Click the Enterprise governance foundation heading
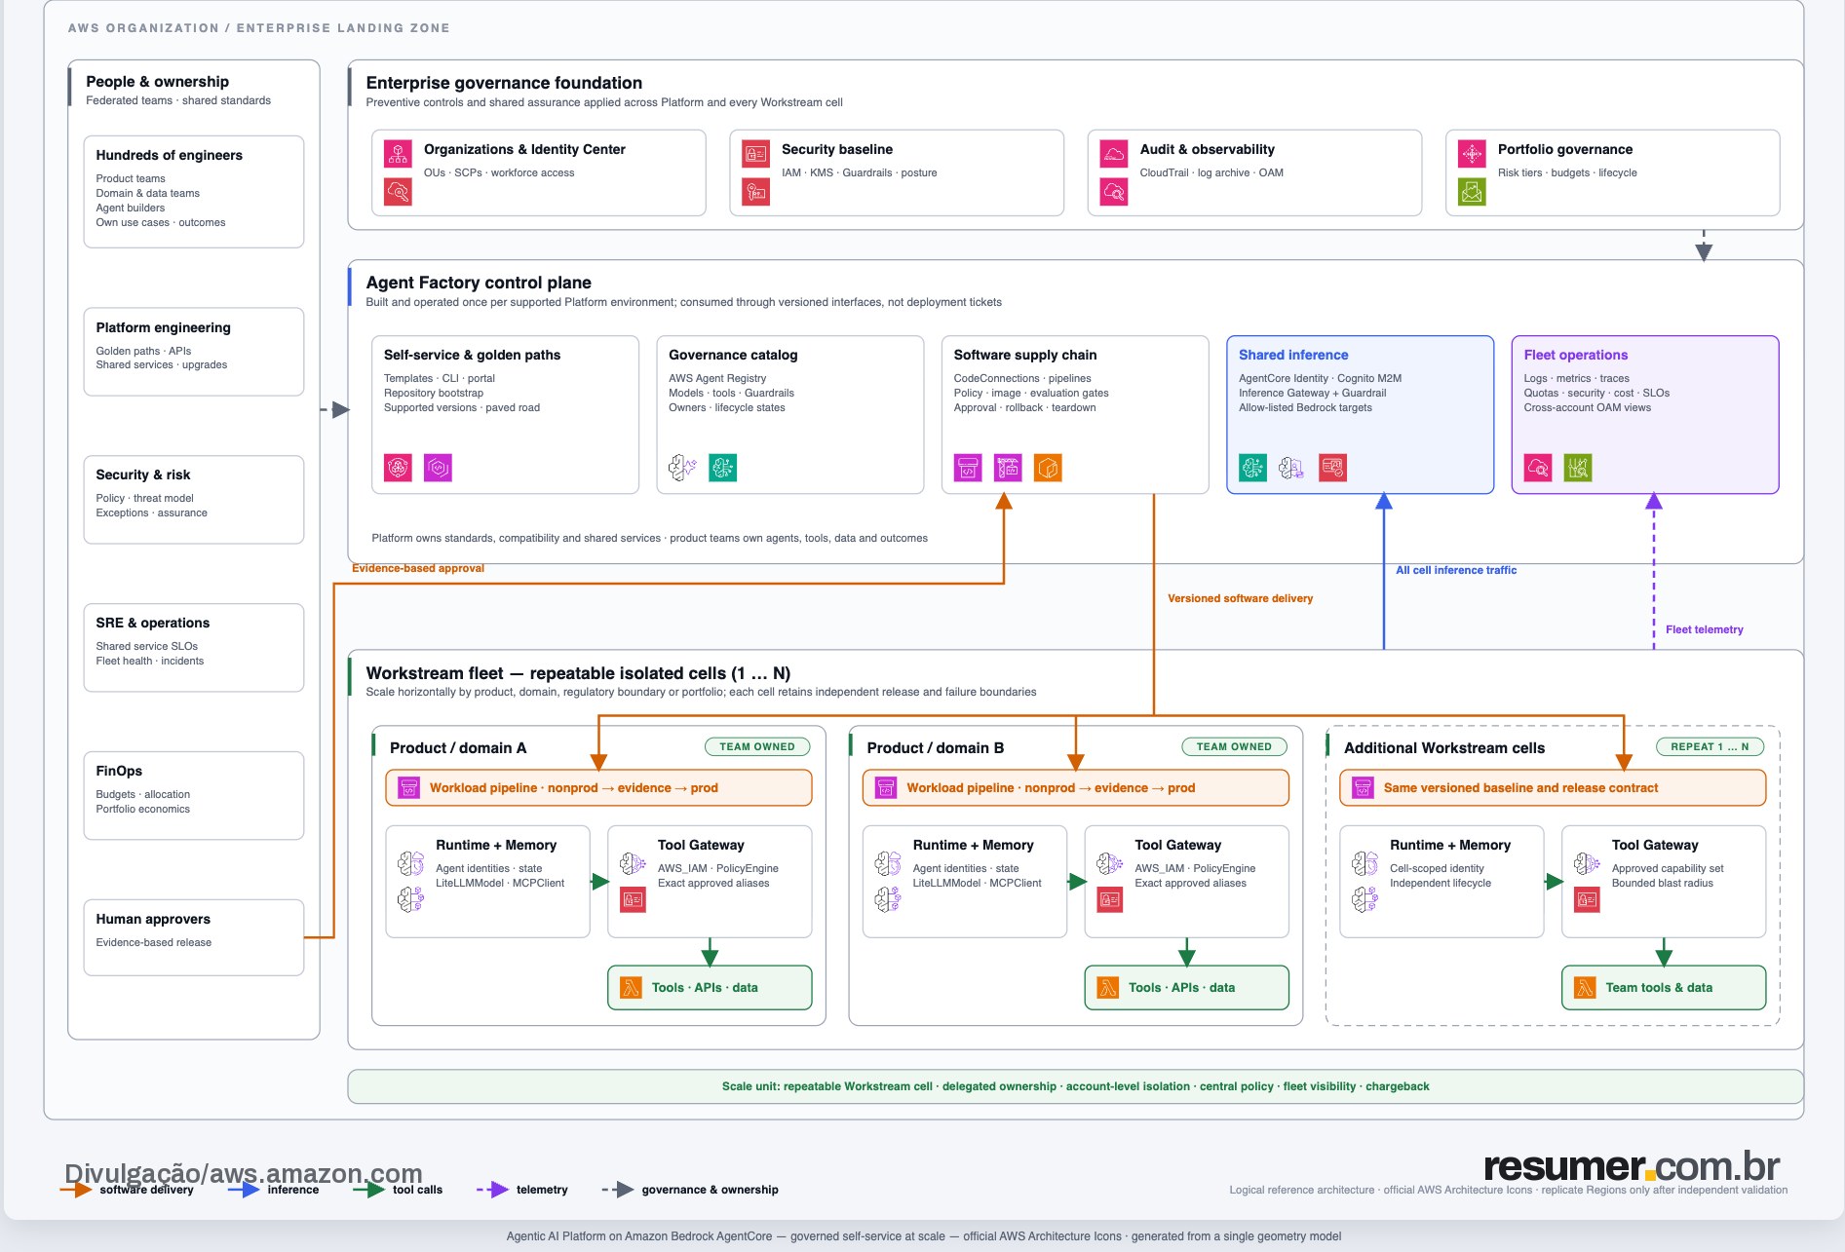This screenshot has height=1252, width=1845. 504,83
